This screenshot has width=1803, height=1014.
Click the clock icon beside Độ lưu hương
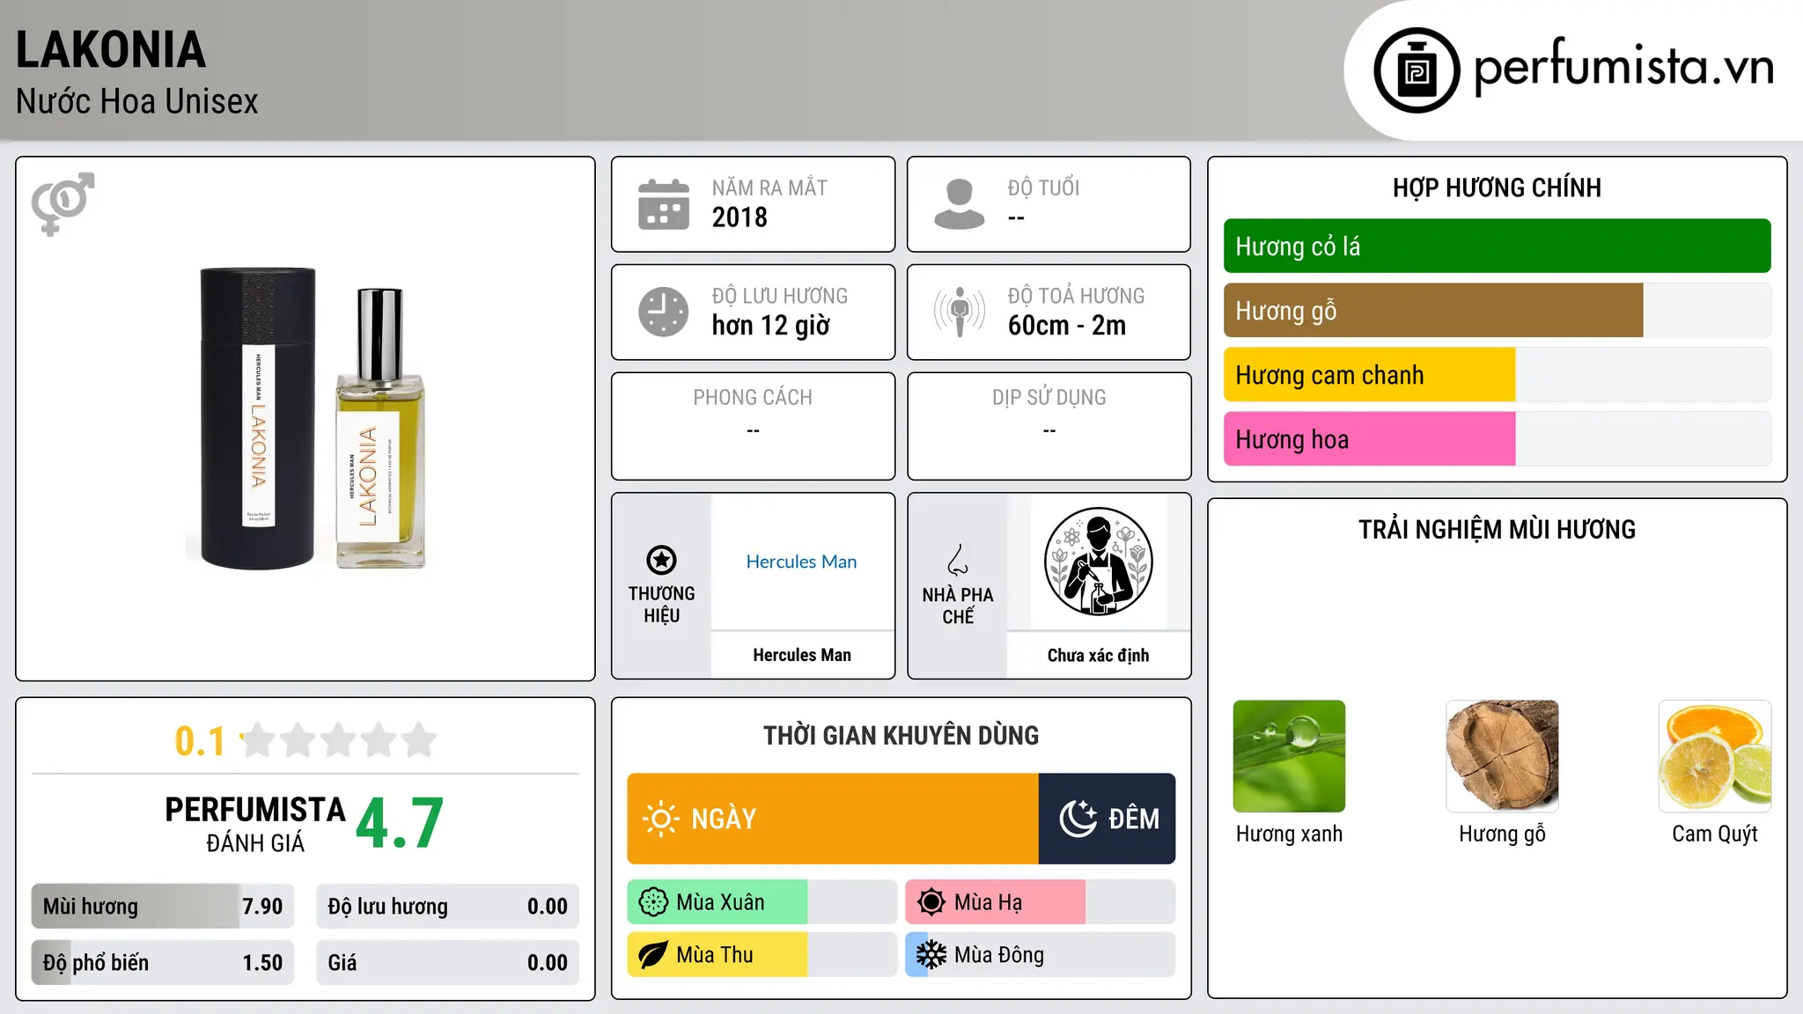pyautogui.click(x=664, y=312)
